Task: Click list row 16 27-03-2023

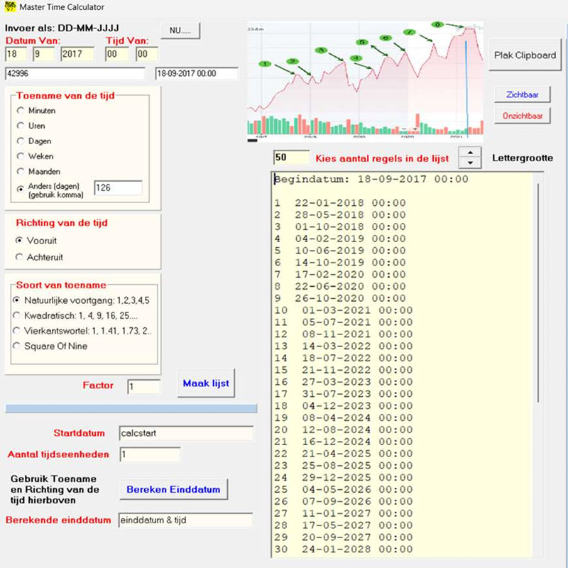Action: 344,382
